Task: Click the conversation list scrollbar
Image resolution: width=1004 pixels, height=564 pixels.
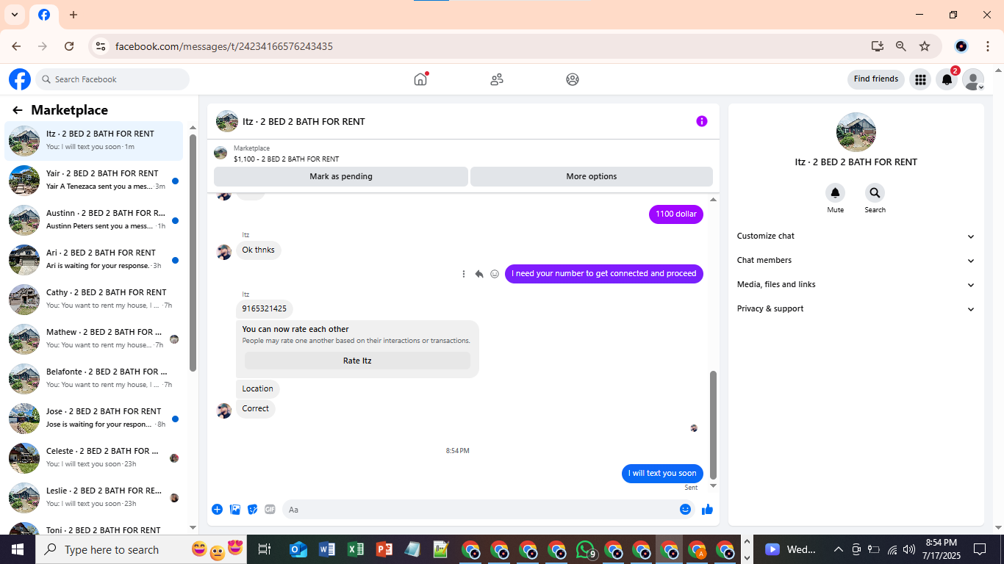Action: (x=193, y=253)
